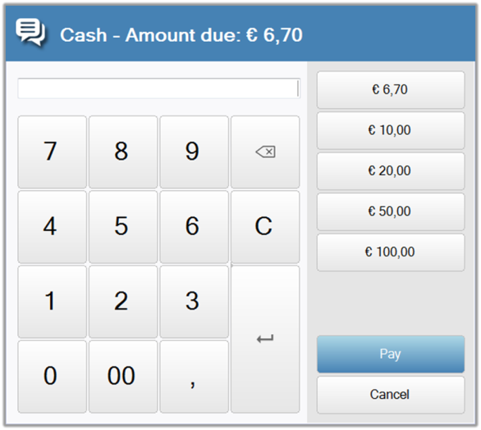Tap the double zero 00 key

pos(123,377)
